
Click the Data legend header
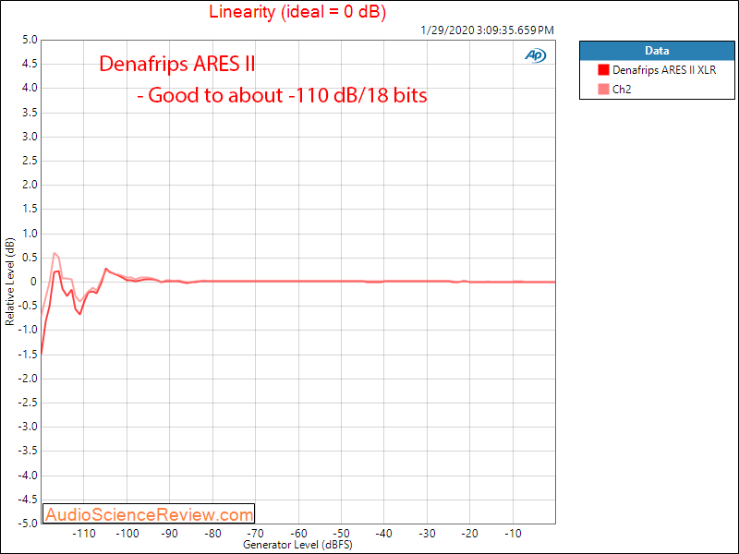pyautogui.click(x=657, y=51)
